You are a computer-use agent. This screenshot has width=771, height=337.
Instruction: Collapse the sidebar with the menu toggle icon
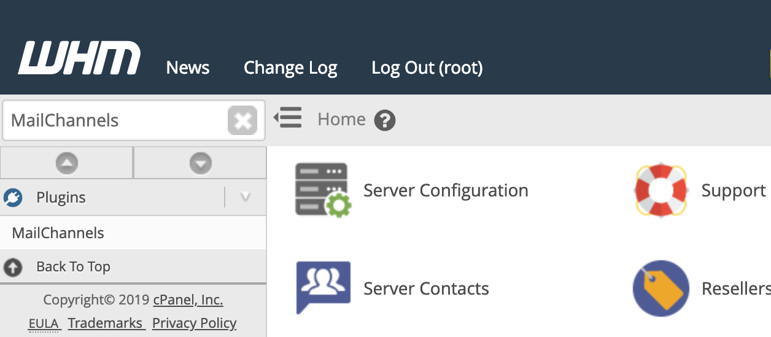pyautogui.click(x=287, y=117)
